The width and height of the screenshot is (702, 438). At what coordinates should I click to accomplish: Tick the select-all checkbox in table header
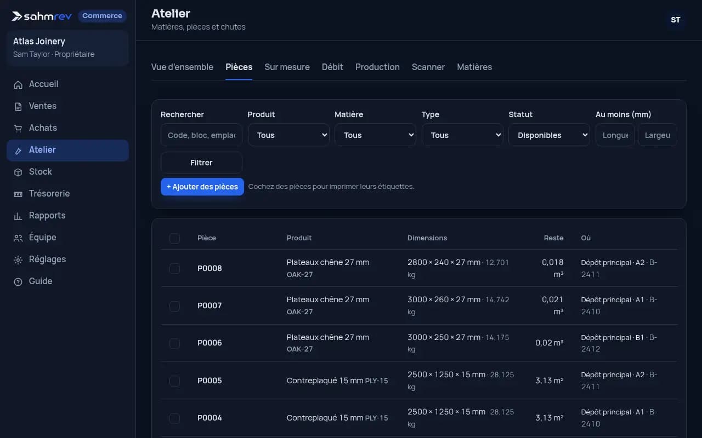coord(174,238)
